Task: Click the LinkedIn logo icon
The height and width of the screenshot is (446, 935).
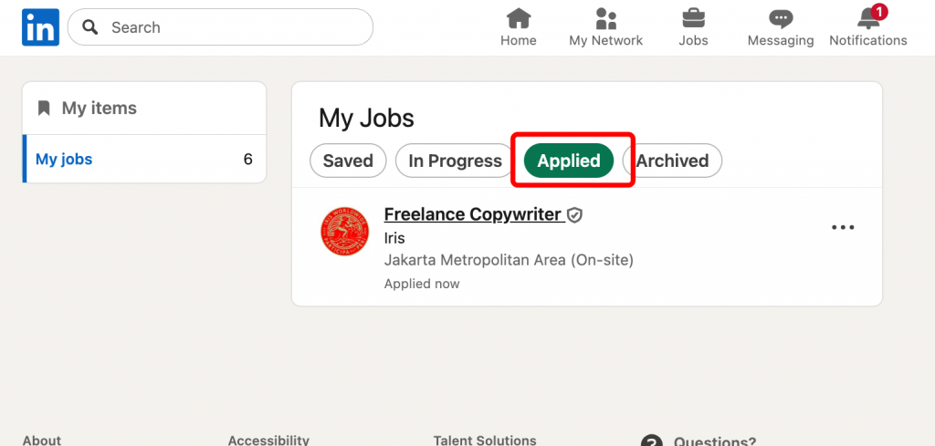Action: click(40, 27)
